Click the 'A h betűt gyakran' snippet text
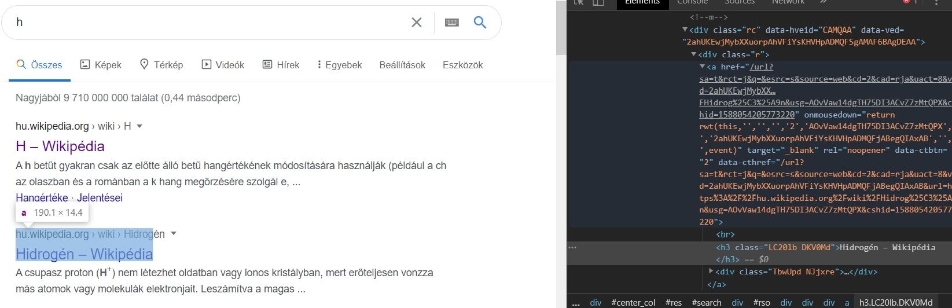Screen dimensions: 952x308 [231, 174]
